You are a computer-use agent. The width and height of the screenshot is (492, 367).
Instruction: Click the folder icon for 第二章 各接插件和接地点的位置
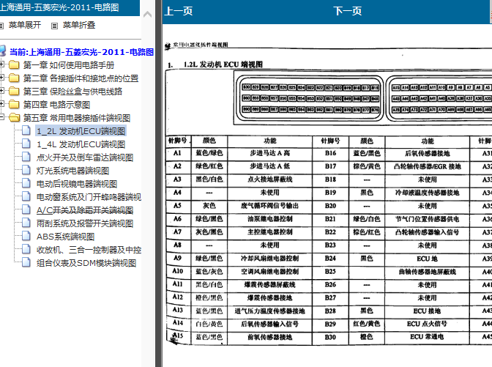click(x=14, y=78)
